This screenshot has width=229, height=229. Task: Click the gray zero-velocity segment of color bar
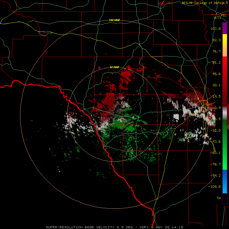pyautogui.click(x=225, y=113)
